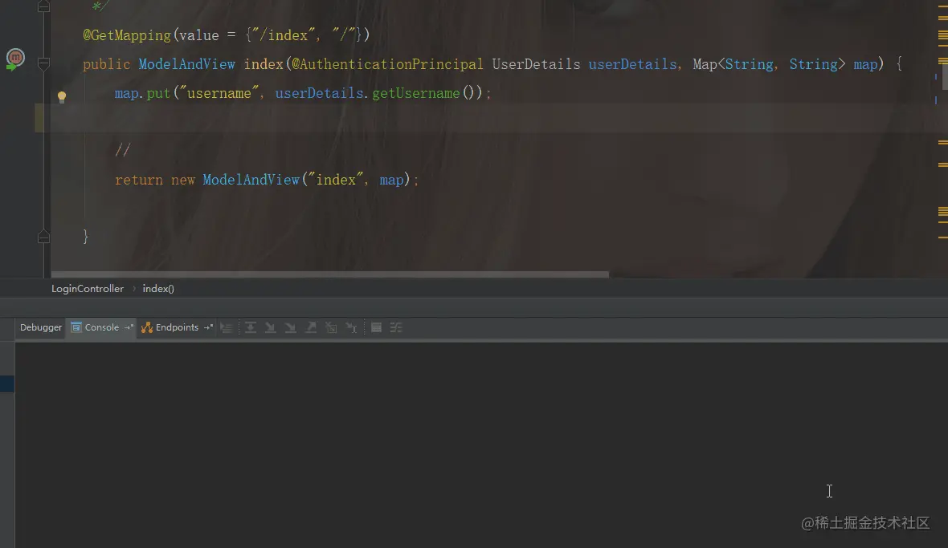Click the @AuthenticationPrincipal annotation

[387, 64]
